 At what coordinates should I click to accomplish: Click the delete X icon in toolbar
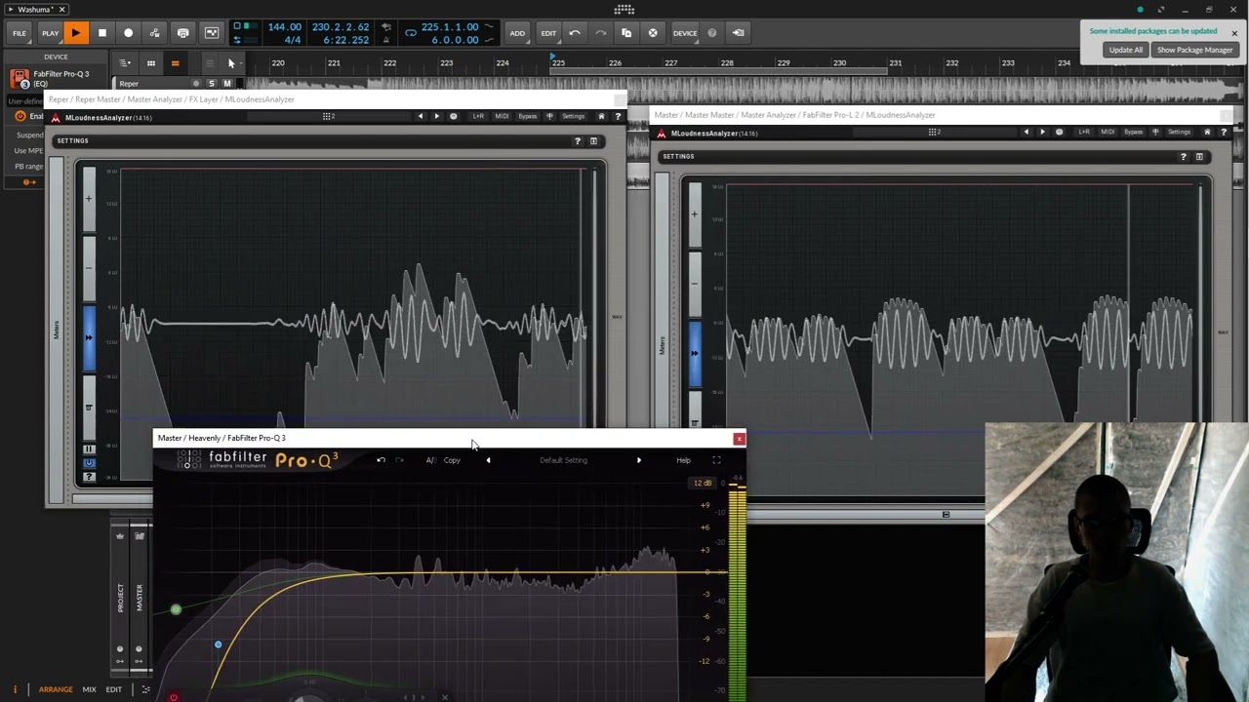[x=653, y=33]
